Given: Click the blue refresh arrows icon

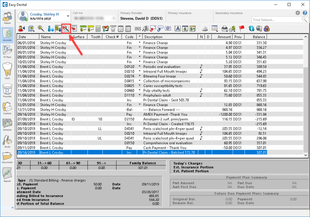Looking at the screenshot, I should click(x=252, y=29).
